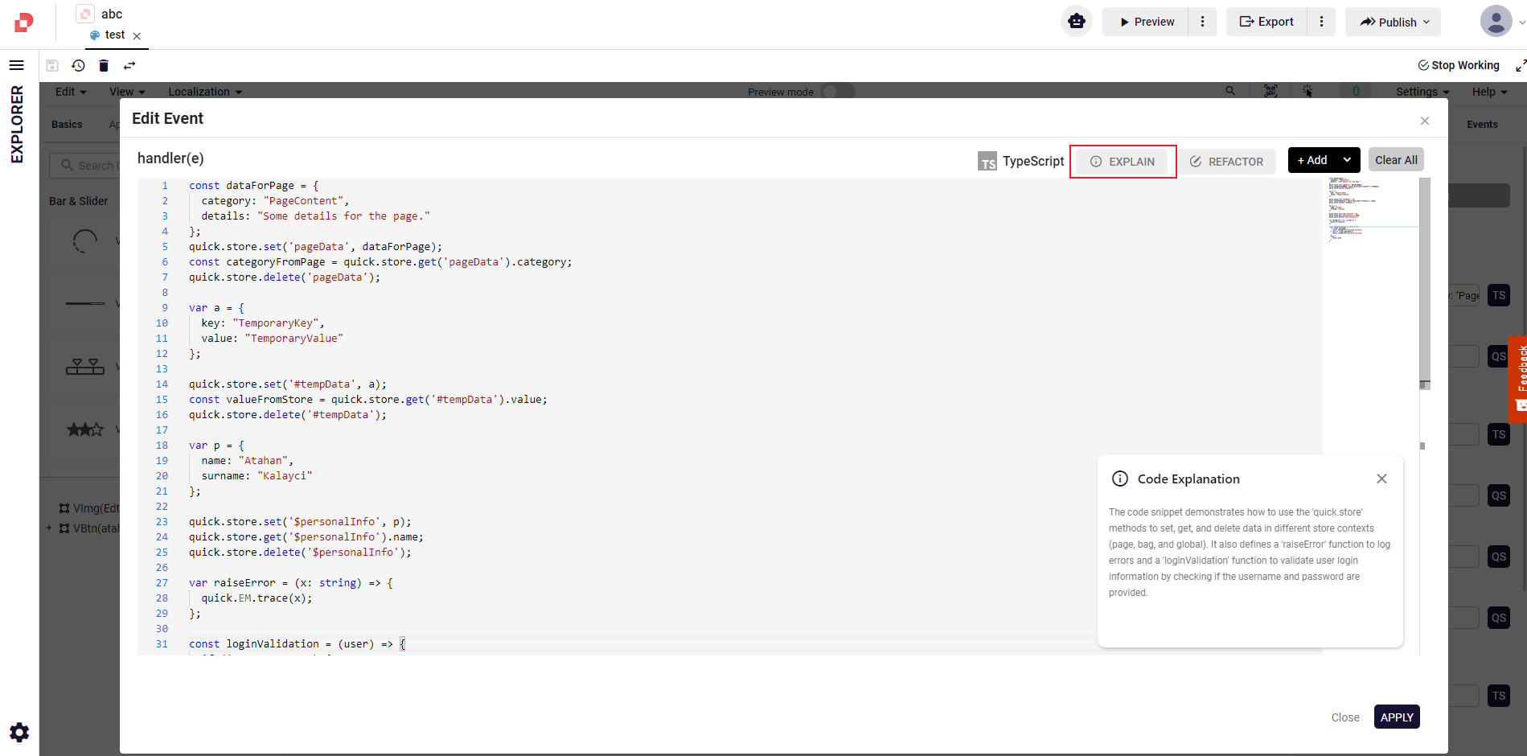Viewport: 1527px width, 756px height.
Task: Toggle the Stop Working status
Action: (x=1458, y=66)
